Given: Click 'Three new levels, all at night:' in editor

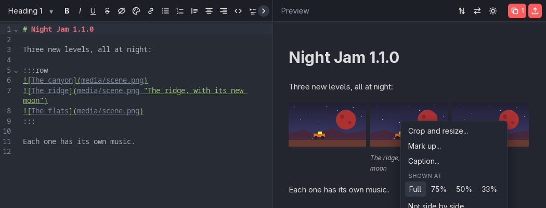Looking at the screenshot, I should coord(87,49).
